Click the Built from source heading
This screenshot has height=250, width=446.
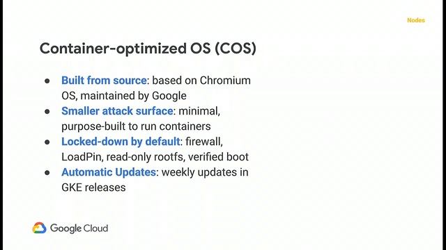coord(104,81)
